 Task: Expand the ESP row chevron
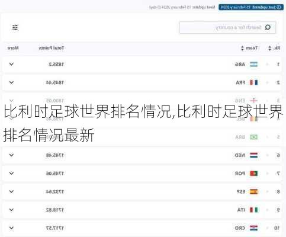11,191
